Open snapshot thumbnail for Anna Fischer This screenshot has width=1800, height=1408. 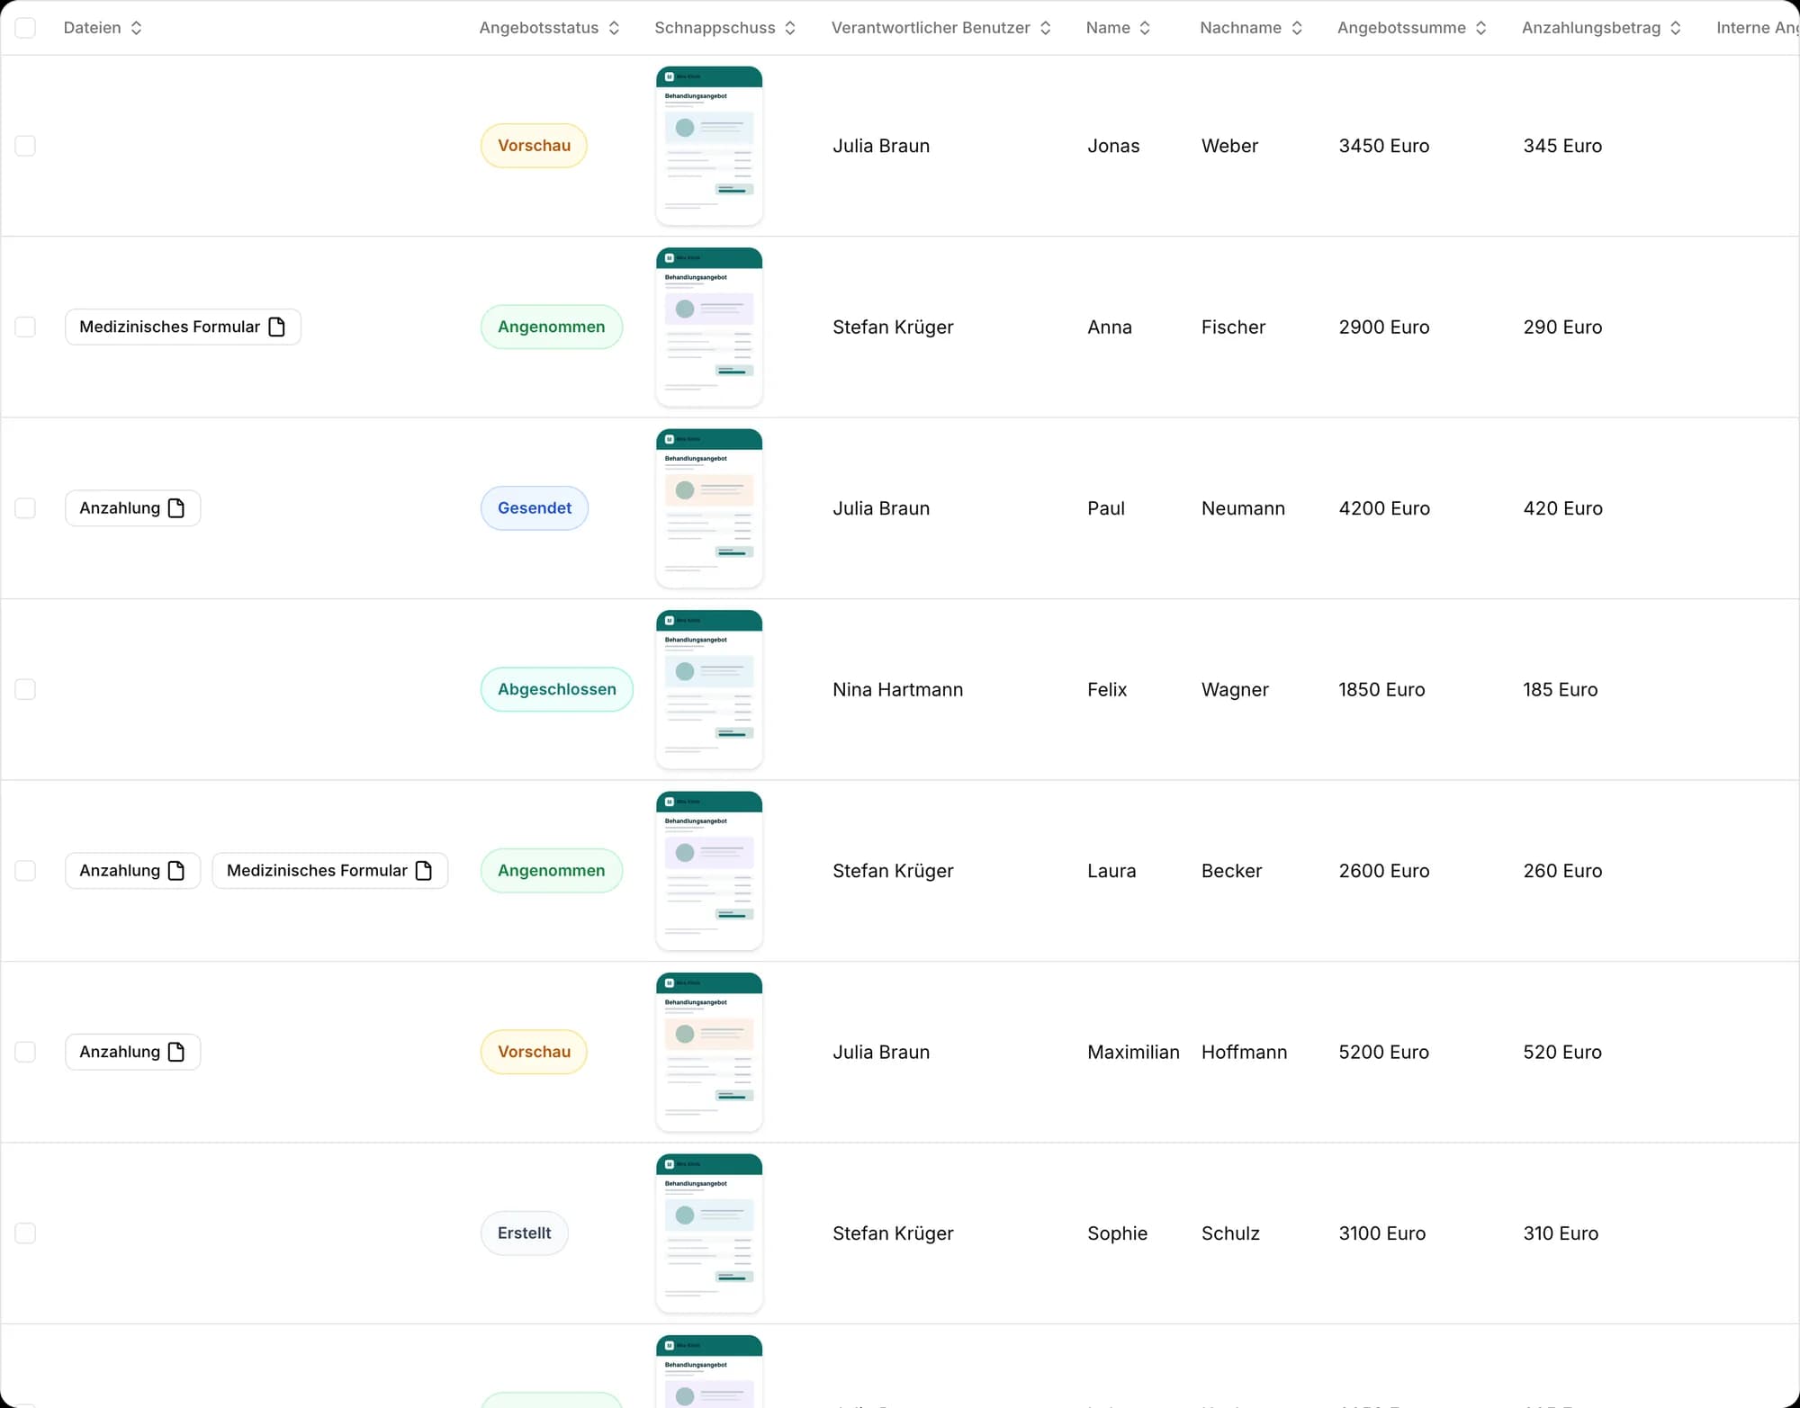[709, 327]
